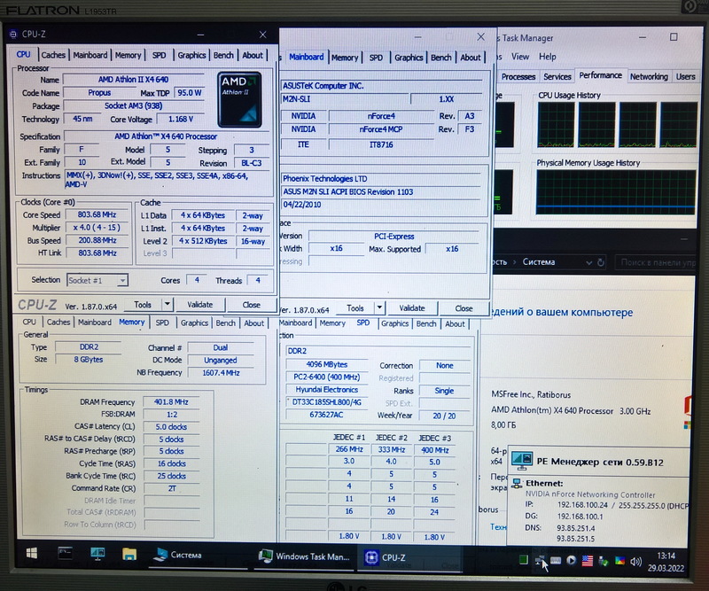Open the US flag language indicator
The width and height of the screenshot is (709, 591).
pos(588,561)
